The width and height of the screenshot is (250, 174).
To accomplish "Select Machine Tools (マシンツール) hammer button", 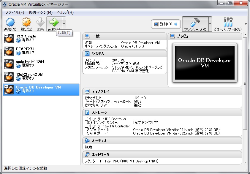I will [x=195, y=24].
